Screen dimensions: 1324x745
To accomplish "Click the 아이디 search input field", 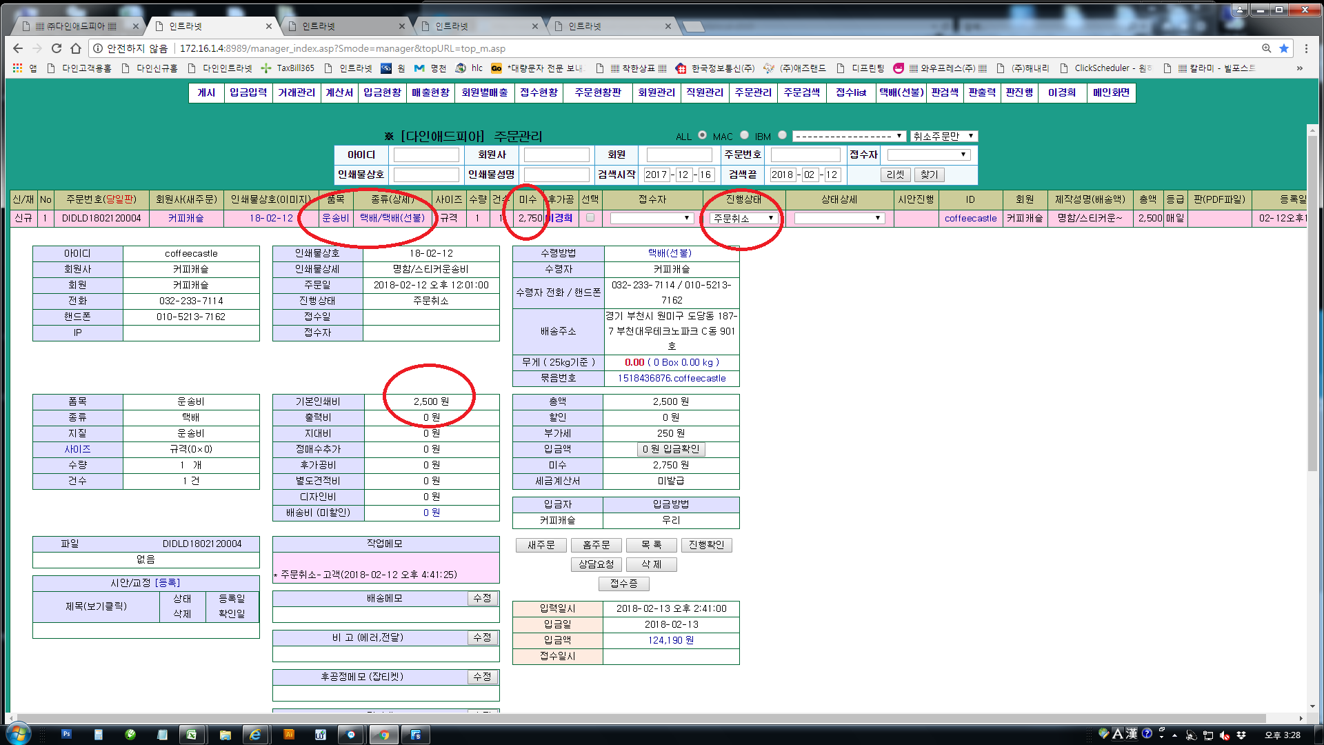I will coord(425,155).
